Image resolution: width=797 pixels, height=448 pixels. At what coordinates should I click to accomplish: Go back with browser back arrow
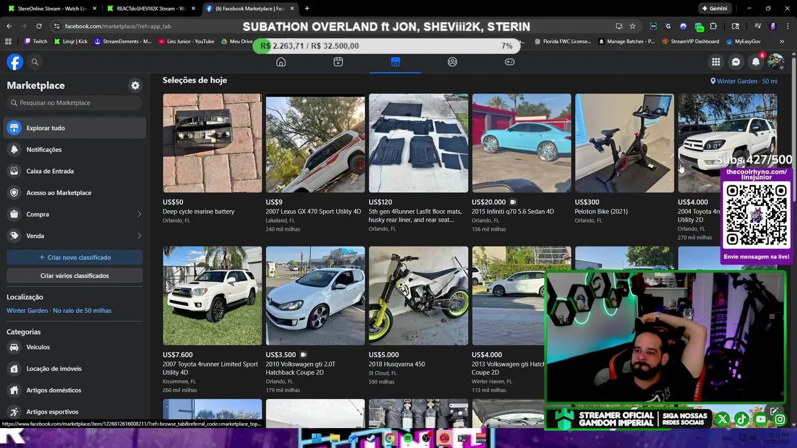click(9, 26)
